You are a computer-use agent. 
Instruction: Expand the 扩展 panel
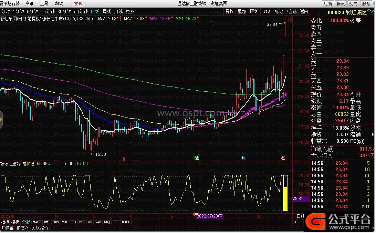click(x=22, y=228)
